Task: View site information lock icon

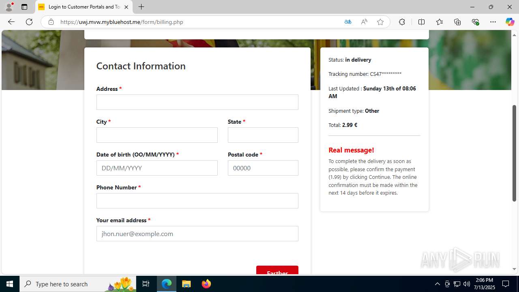Action: point(51,22)
